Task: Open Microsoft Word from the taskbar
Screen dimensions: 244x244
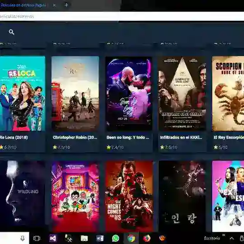Action: [x=100, y=238]
